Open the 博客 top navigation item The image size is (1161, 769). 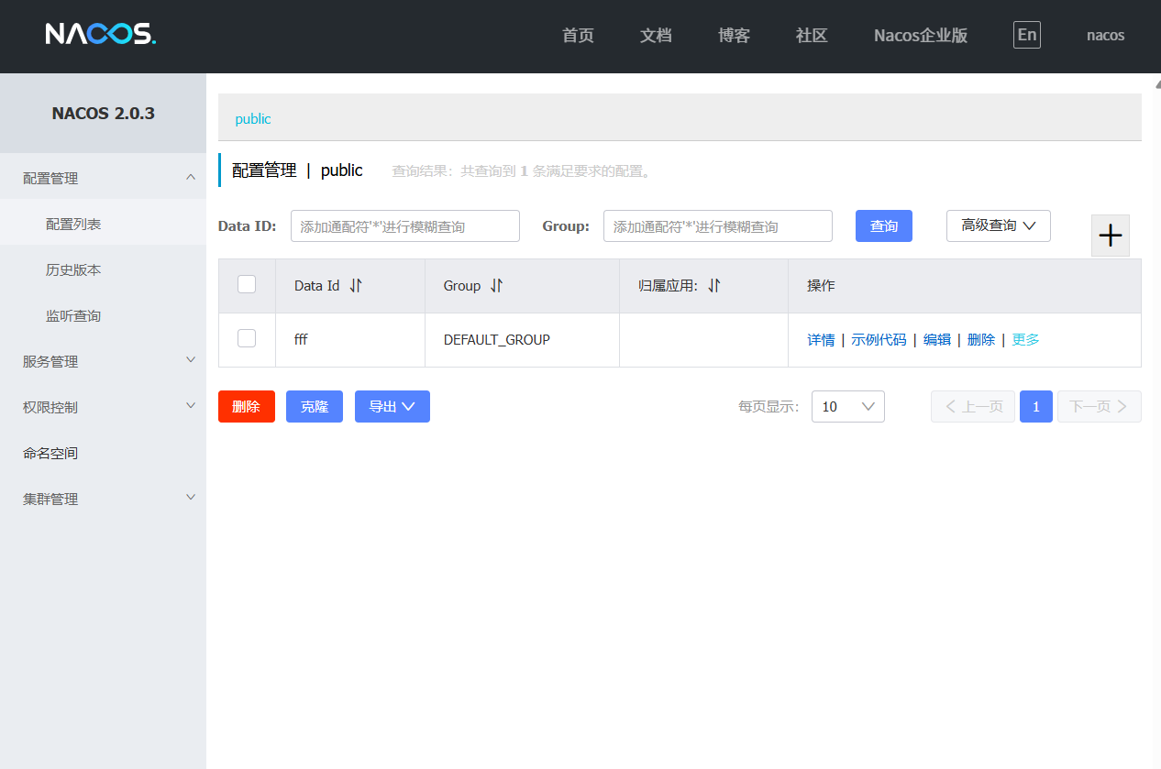[734, 36]
